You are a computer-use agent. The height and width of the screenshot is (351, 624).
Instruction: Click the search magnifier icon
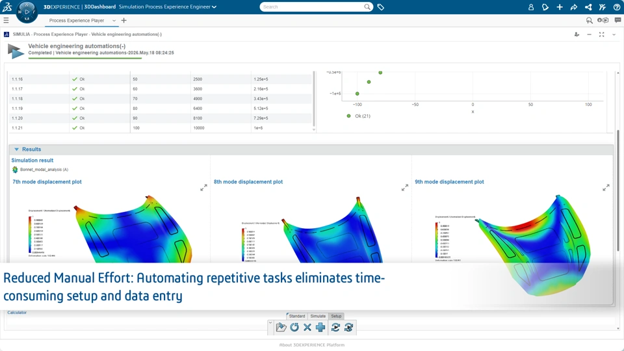coord(367,6)
